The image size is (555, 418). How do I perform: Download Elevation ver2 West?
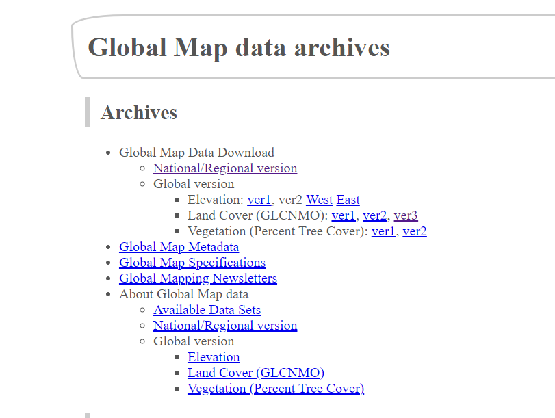[320, 200]
